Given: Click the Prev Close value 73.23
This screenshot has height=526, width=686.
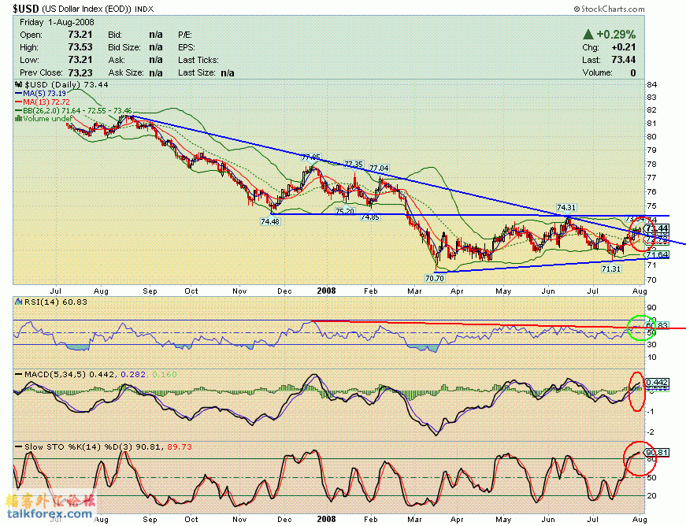Looking at the screenshot, I should point(80,72).
